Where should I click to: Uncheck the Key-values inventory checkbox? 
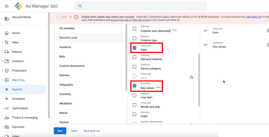point(134,85)
